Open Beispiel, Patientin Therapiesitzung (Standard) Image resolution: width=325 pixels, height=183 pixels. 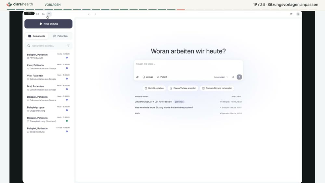(x=48, y=120)
